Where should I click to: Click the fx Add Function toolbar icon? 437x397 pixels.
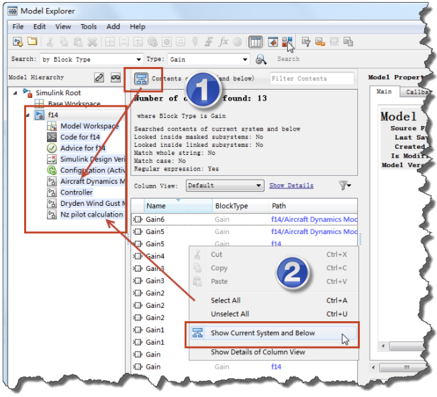224,42
